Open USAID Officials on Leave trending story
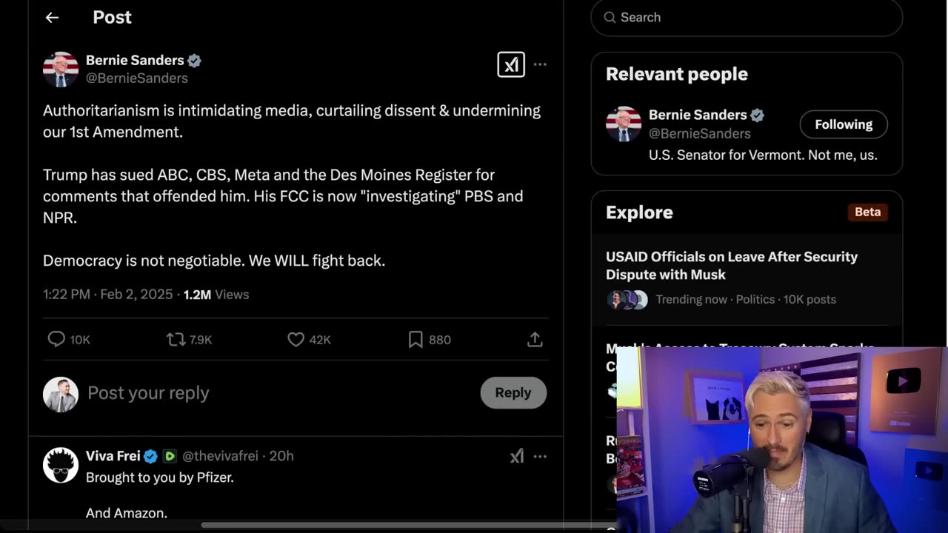This screenshot has width=948, height=533. click(x=732, y=265)
